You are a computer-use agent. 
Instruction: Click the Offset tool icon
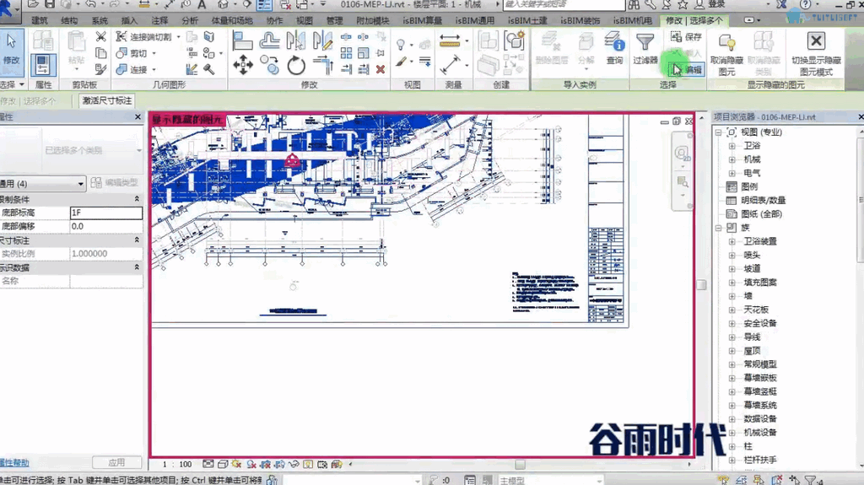[269, 40]
